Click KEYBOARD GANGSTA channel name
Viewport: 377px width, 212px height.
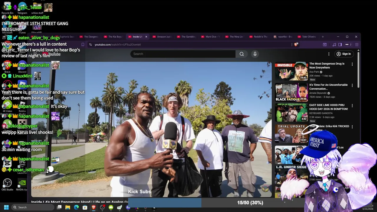click(x=321, y=113)
